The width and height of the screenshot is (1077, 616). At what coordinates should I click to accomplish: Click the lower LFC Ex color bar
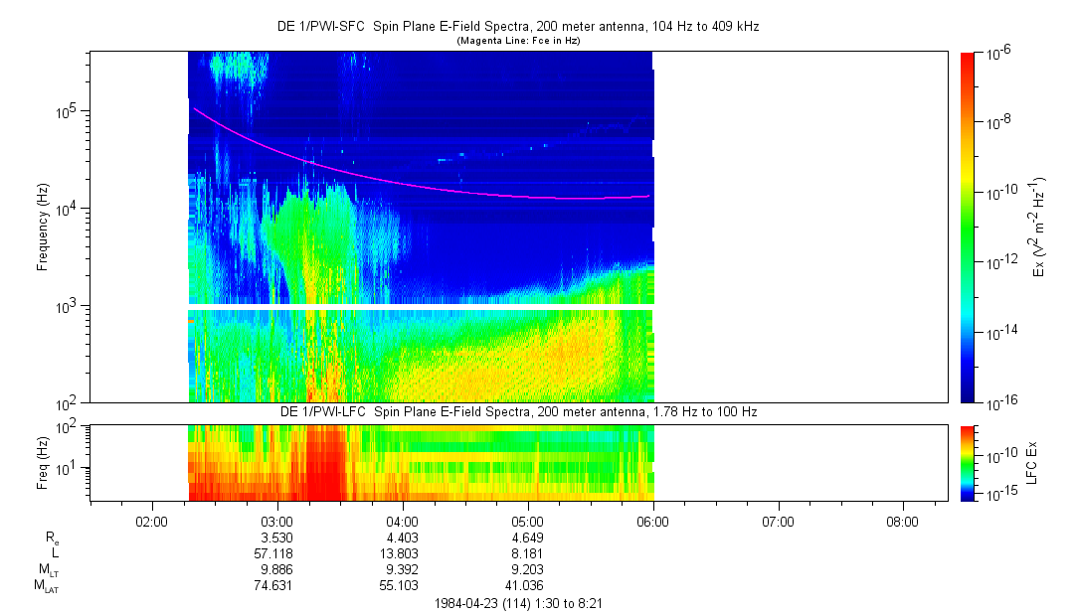click(x=968, y=462)
